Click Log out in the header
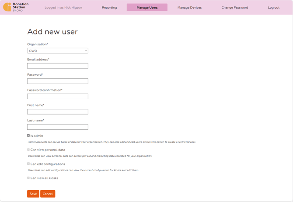This screenshot has height=202, width=293. coord(274,7)
